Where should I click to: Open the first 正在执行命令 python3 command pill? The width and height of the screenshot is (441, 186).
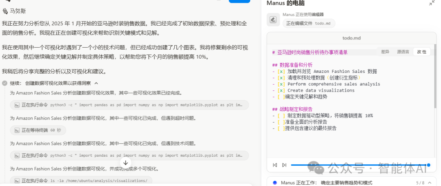tap(129, 105)
